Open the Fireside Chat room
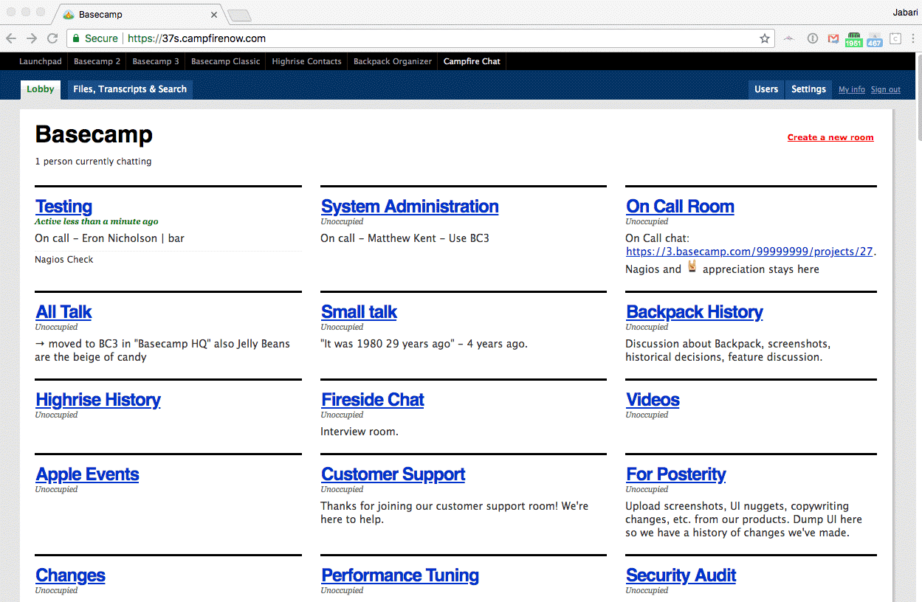The height and width of the screenshot is (602, 922). (373, 400)
